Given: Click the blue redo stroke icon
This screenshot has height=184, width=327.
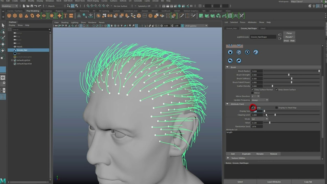Looking at the screenshot, I should [239, 61].
